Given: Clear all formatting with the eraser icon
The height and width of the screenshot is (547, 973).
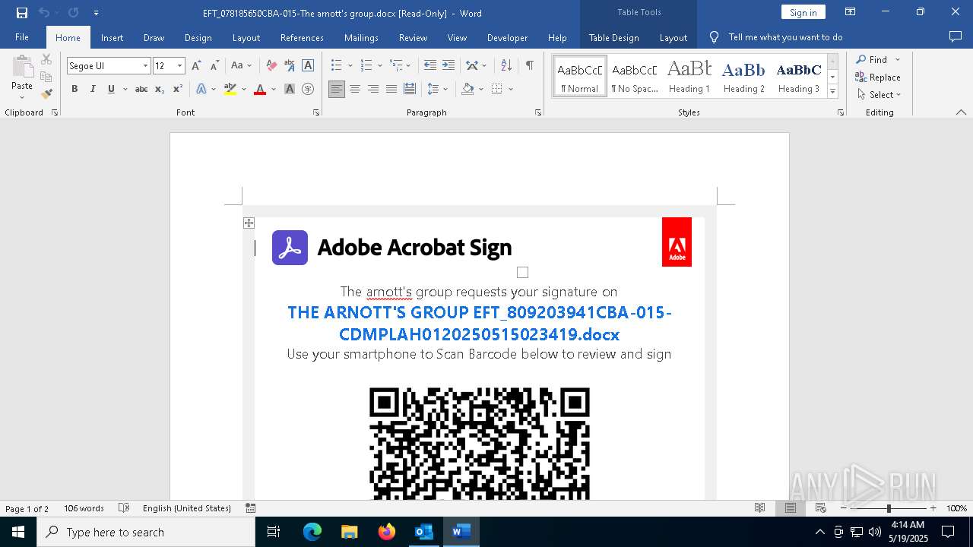Looking at the screenshot, I should pyautogui.click(x=271, y=65).
